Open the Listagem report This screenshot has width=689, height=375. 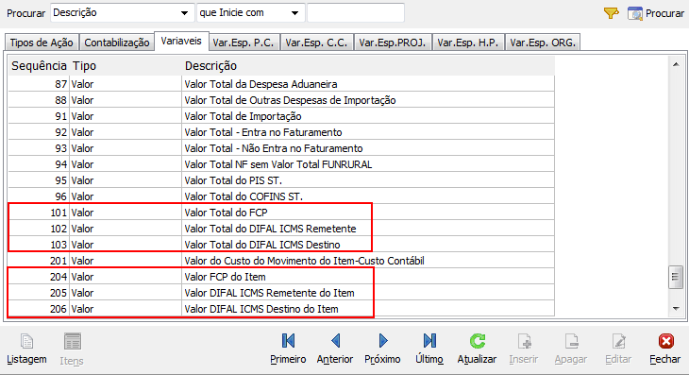[26, 349]
